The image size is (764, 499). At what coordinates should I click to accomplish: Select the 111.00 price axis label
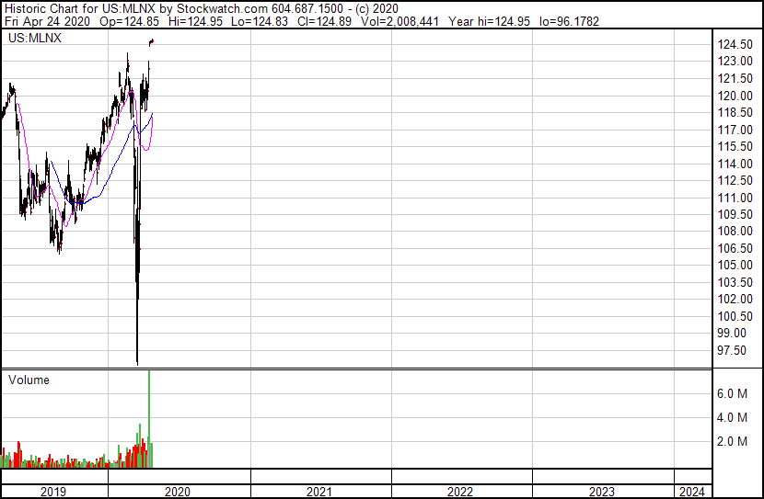[x=736, y=198]
